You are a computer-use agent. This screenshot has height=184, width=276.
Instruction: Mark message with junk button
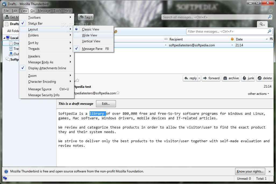pos(248,78)
